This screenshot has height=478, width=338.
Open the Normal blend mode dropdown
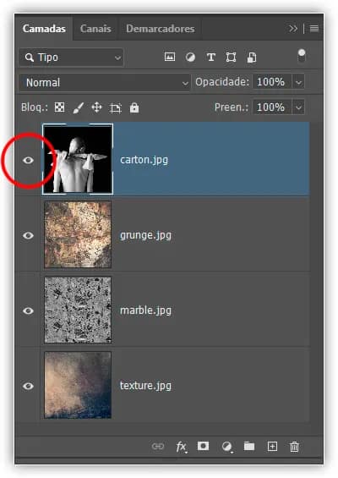pos(105,82)
